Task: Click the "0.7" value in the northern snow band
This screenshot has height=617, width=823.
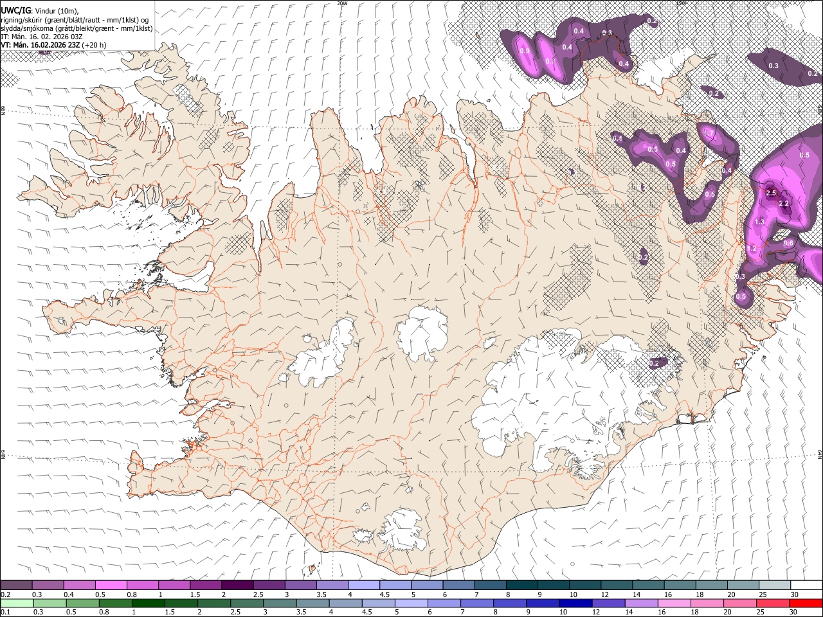Action: click(550, 61)
